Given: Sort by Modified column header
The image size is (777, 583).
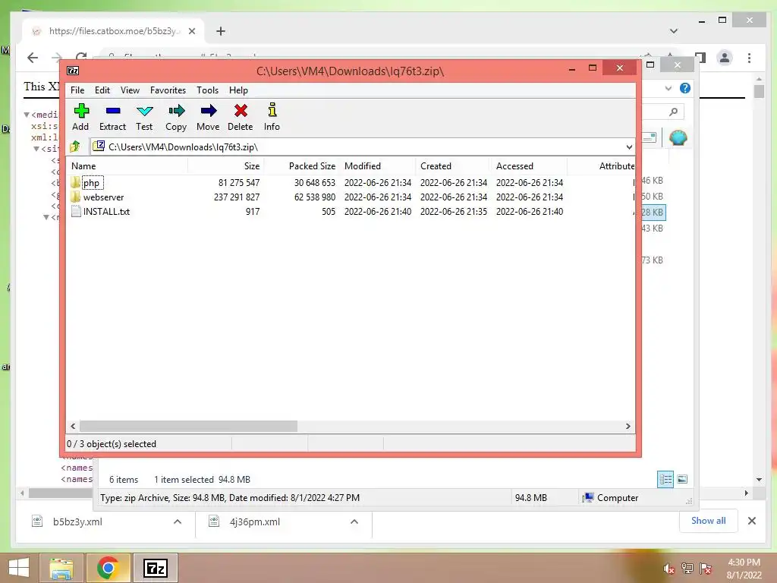Looking at the screenshot, I should (x=378, y=166).
